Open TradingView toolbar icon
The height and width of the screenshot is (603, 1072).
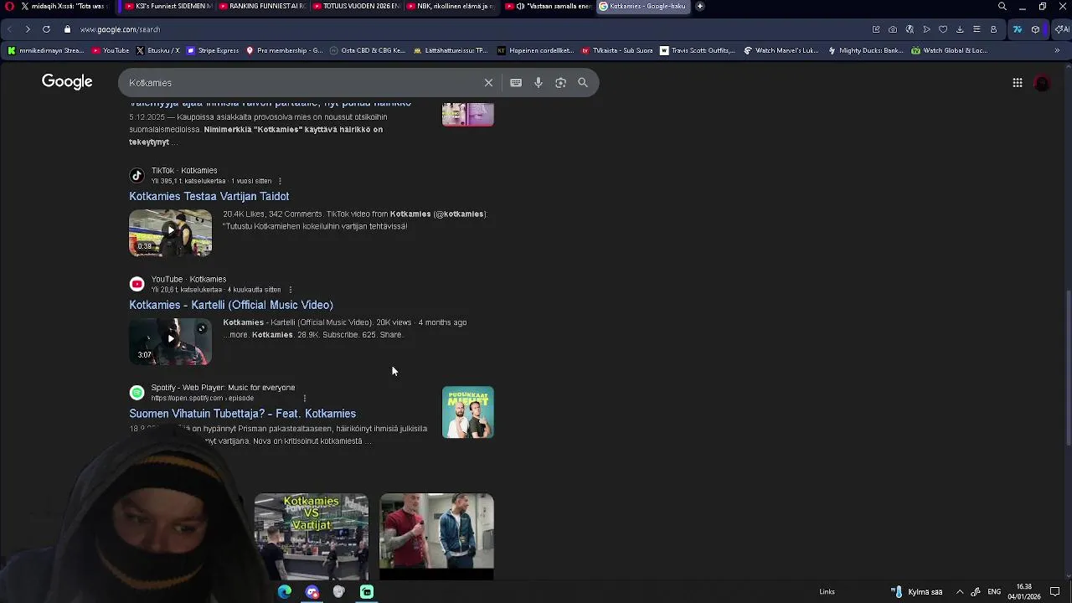click(1018, 29)
